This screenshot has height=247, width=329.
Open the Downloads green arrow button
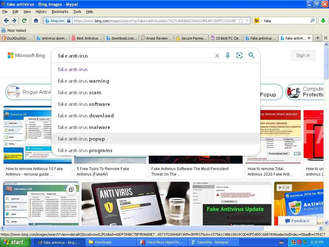pos(323,21)
